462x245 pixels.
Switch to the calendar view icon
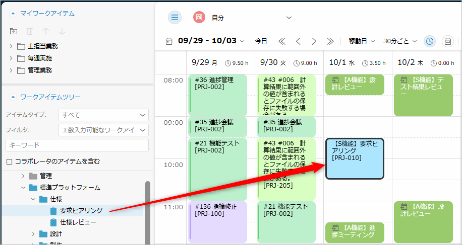(x=447, y=41)
